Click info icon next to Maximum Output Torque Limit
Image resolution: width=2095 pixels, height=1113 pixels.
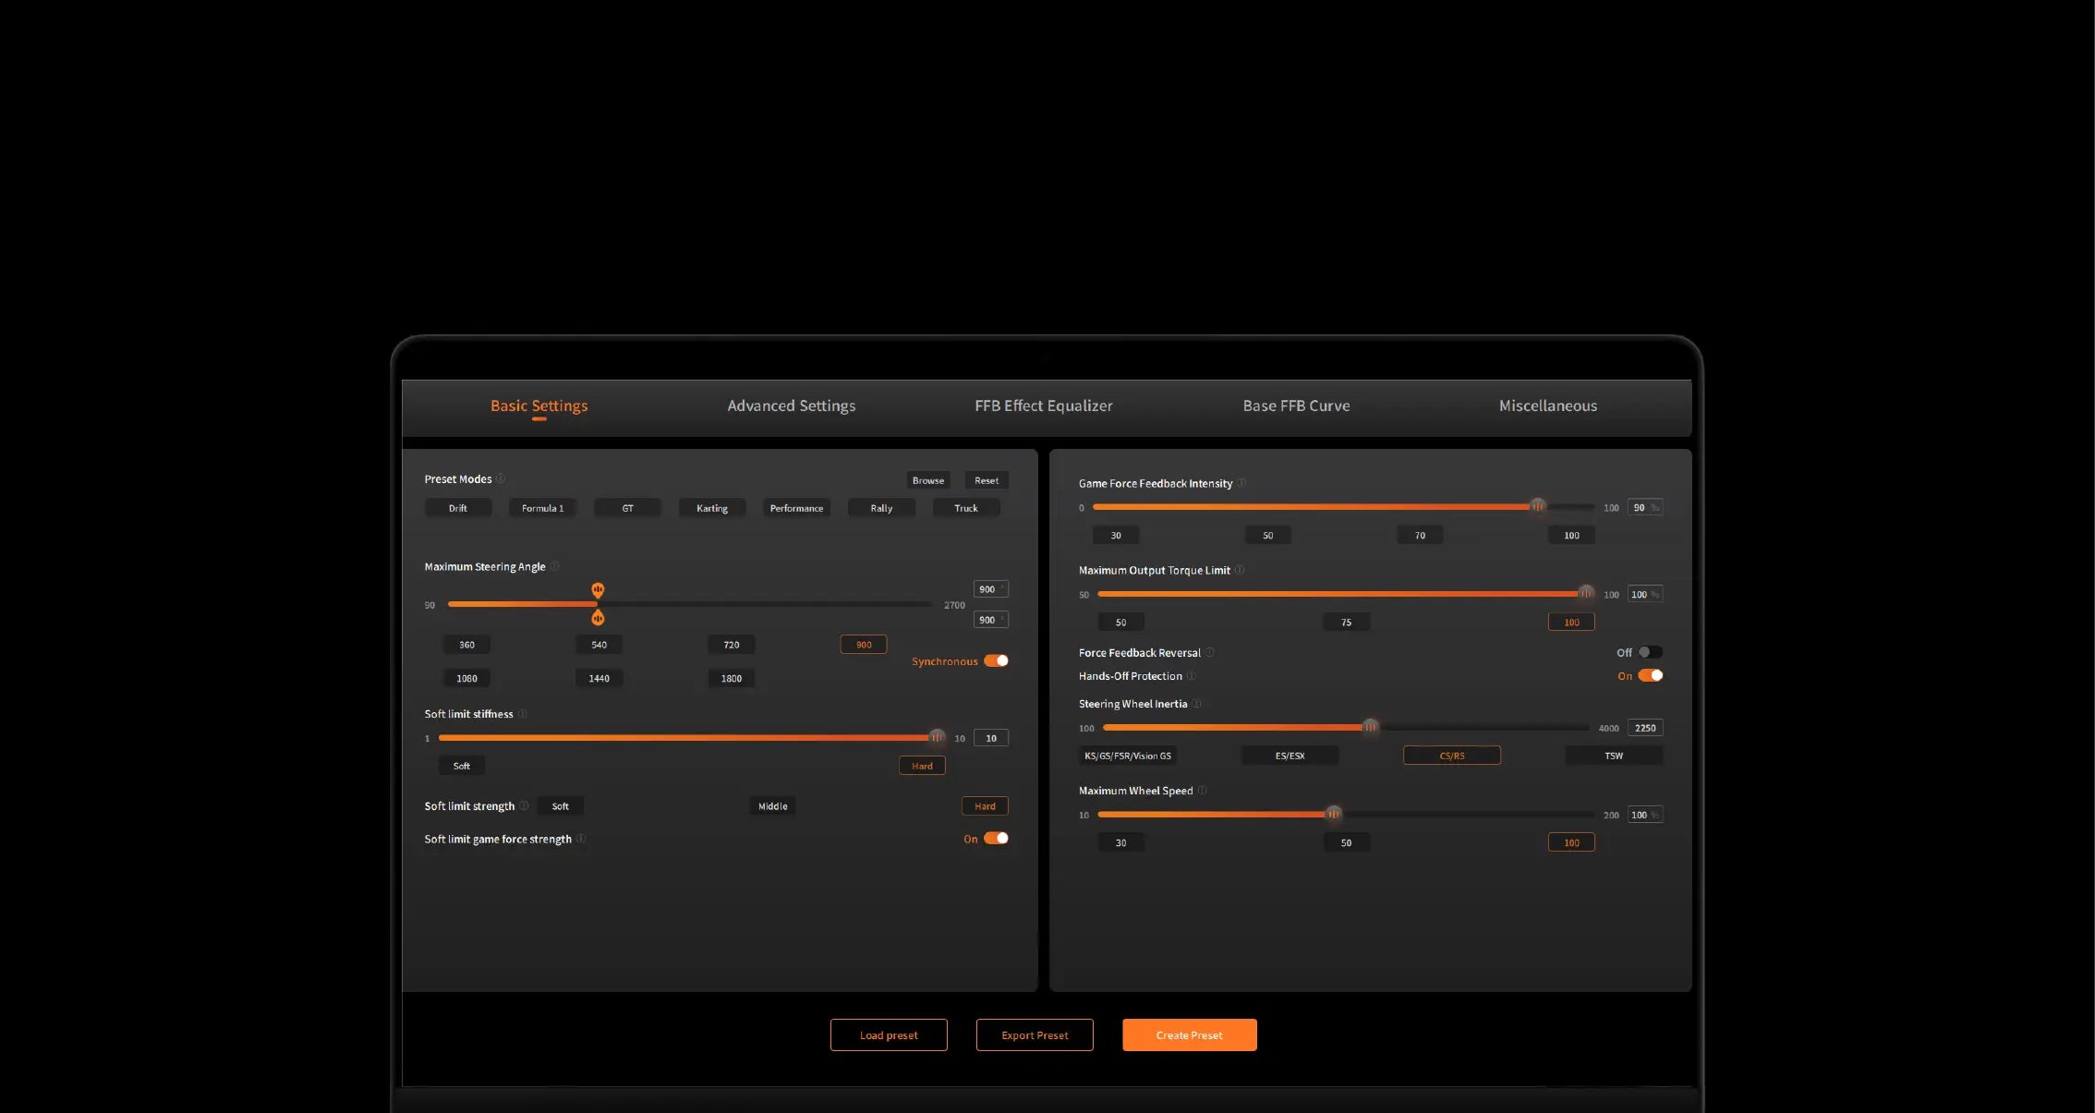point(1240,570)
